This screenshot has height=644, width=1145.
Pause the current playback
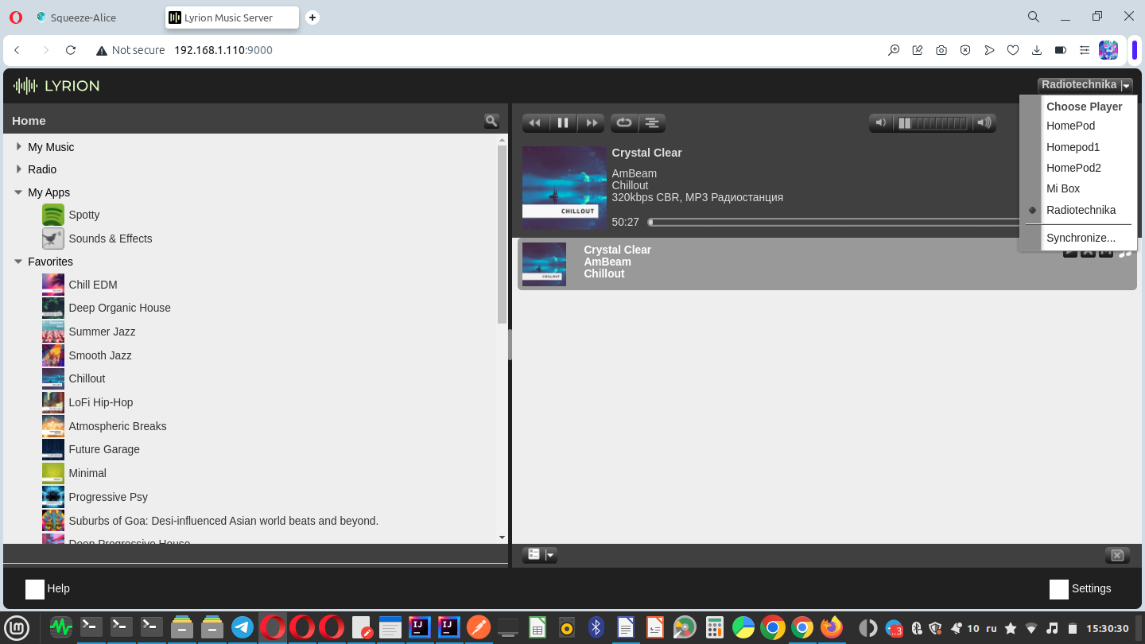(x=563, y=122)
